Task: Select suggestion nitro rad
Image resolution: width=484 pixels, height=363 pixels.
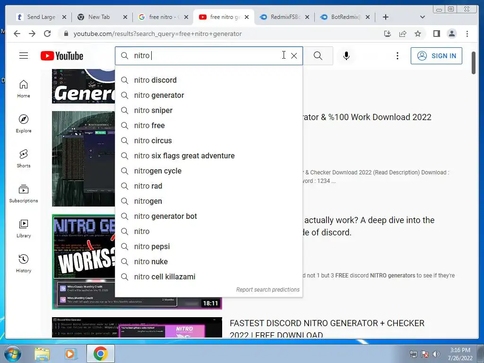Action: [x=208, y=186]
